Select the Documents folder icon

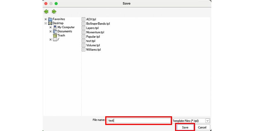pyautogui.click(x=55, y=31)
